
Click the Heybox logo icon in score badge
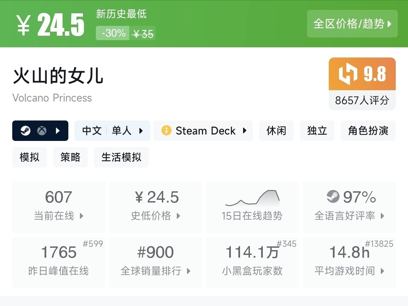click(x=348, y=74)
